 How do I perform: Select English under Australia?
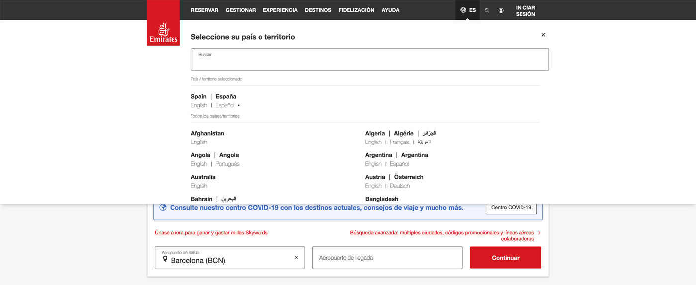tap(199, 186)
